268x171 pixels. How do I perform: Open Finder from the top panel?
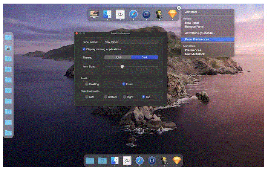pyautogui.click(x=107, y=14)
